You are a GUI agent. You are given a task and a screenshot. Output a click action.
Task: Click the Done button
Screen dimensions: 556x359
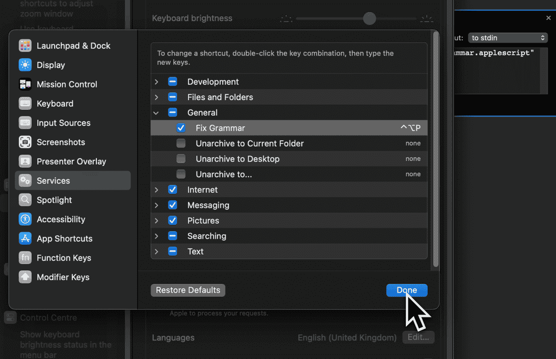click(x=407, y=290)
